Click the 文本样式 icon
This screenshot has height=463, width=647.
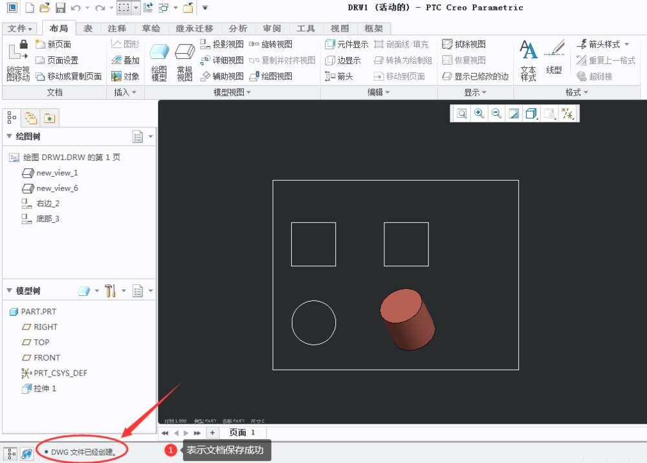528,50
